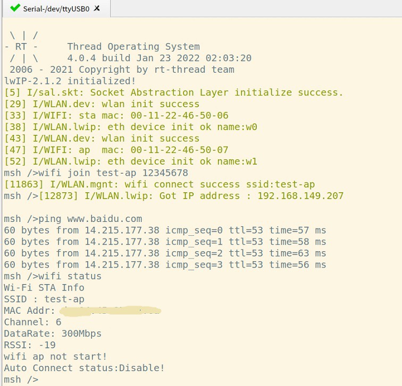
Task: Click the icmp_seq=3 ping reply line
Action: click(x=165, y=265)
